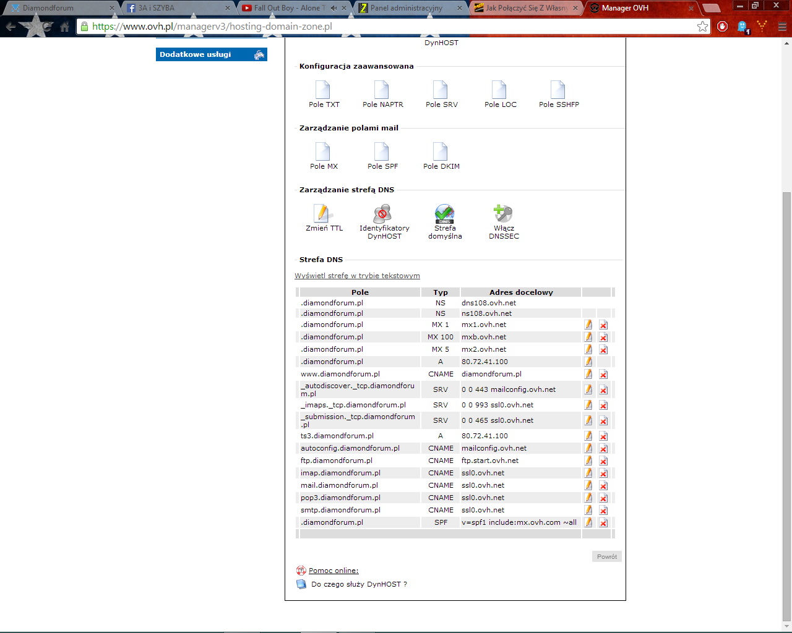Delete the www.diamondforum.pl CNAME record
The width and height of the screenshot is (792, 633).
click(603, 375)
